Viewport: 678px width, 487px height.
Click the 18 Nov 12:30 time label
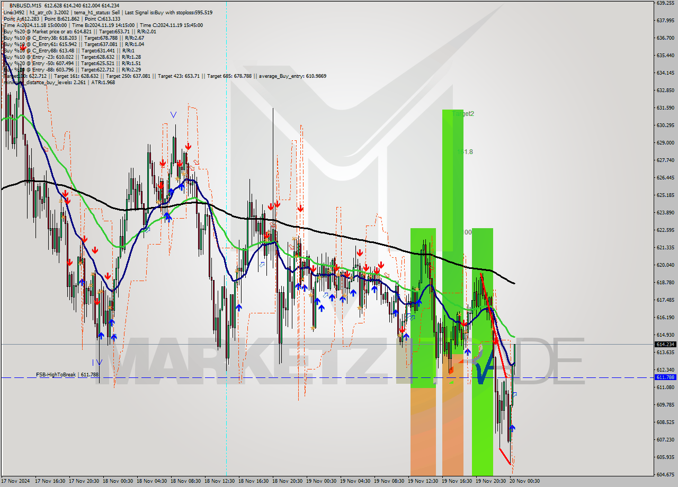219,481
